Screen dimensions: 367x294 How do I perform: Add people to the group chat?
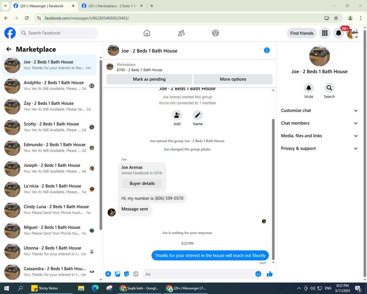click(177, 115)
